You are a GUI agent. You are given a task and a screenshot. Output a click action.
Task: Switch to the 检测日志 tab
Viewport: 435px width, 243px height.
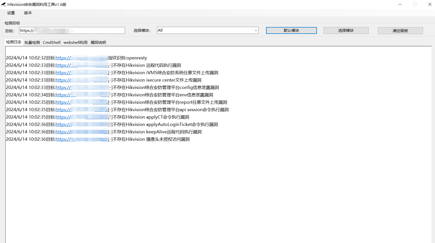(x=14, y=42)
